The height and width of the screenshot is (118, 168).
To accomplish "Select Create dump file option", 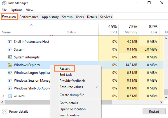I will click(72, 95).
